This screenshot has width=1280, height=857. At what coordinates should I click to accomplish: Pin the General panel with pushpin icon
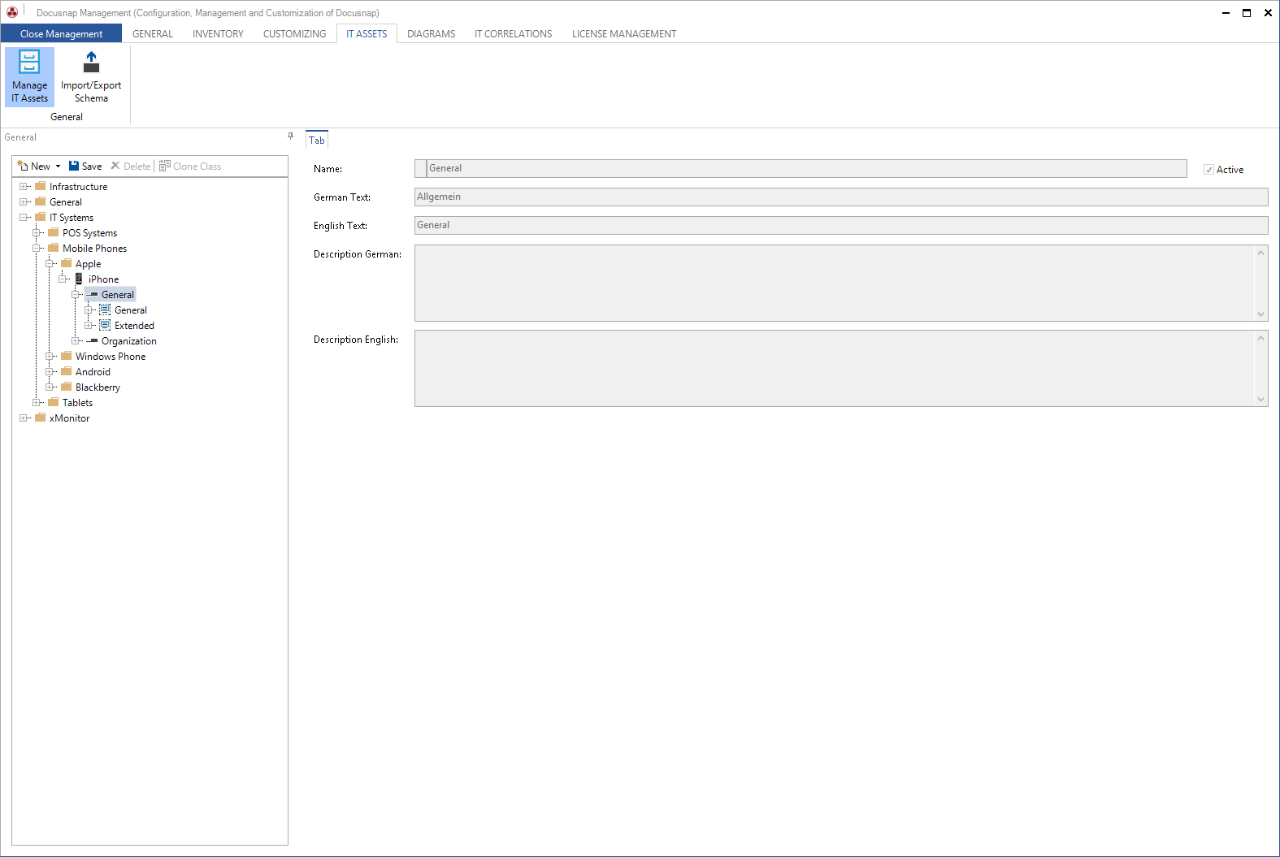pyautogui.click(x=290, y=136)
